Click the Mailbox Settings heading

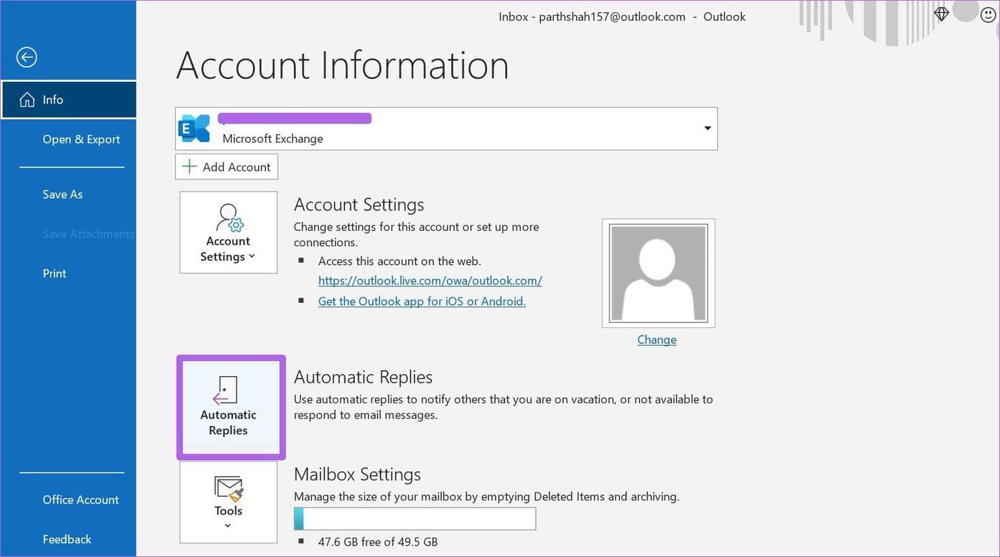(357, 474)
